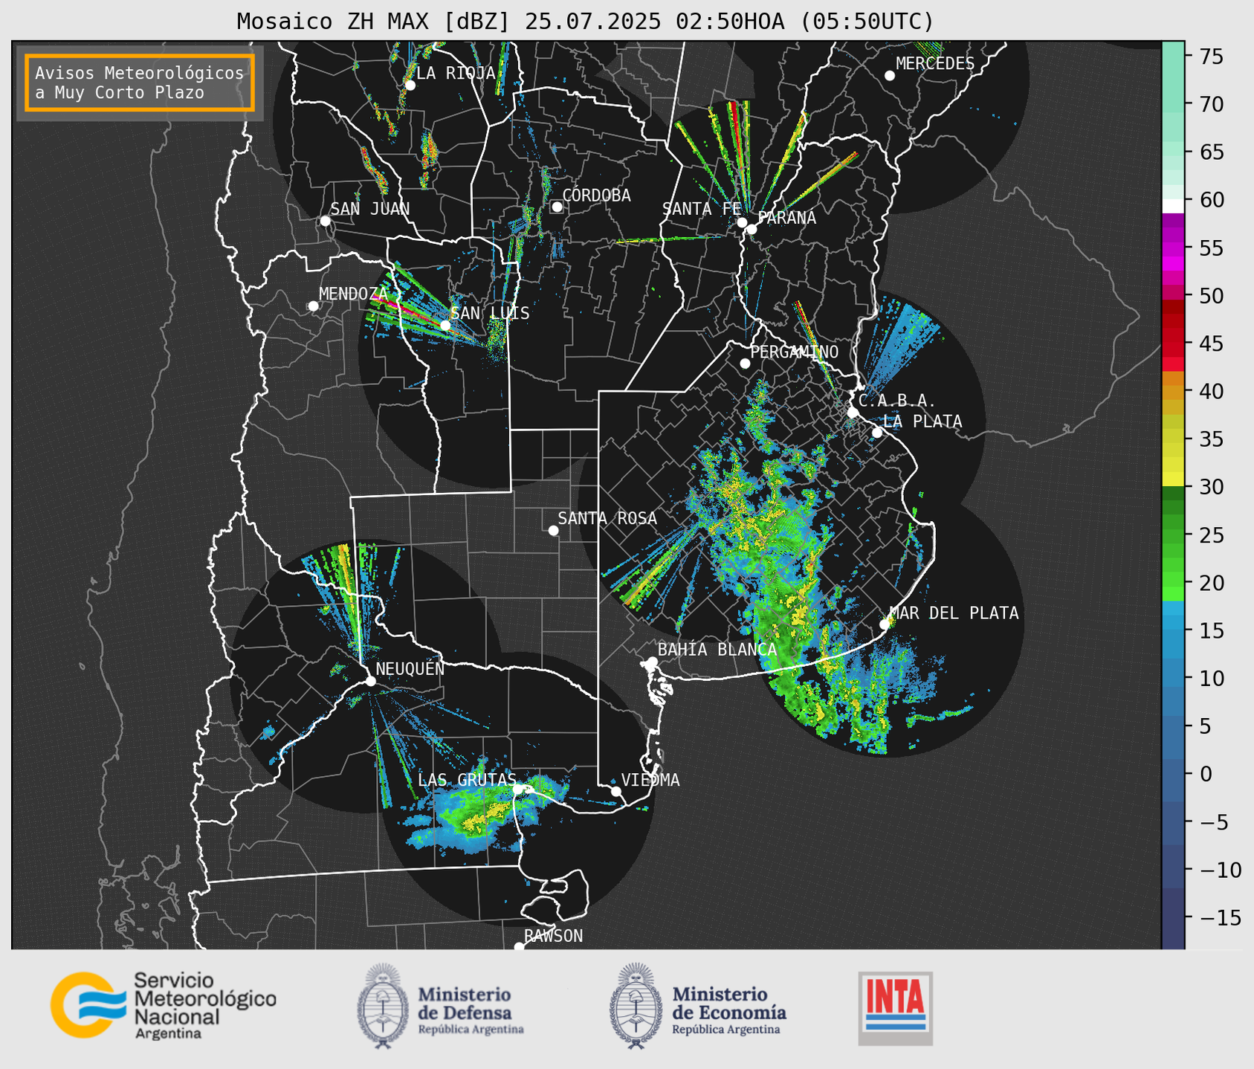Image resolution: width=1254 pixels, height=1069 pixels.
Task: Click the MERCEDES label text
Action: click(935, 64)
